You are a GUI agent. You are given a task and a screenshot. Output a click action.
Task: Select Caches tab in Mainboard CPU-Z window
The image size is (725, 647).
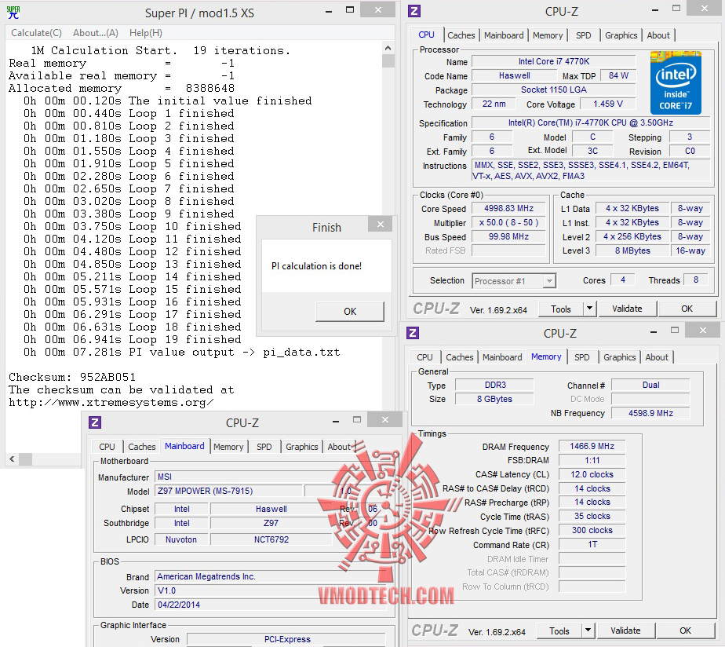(141, 447)
